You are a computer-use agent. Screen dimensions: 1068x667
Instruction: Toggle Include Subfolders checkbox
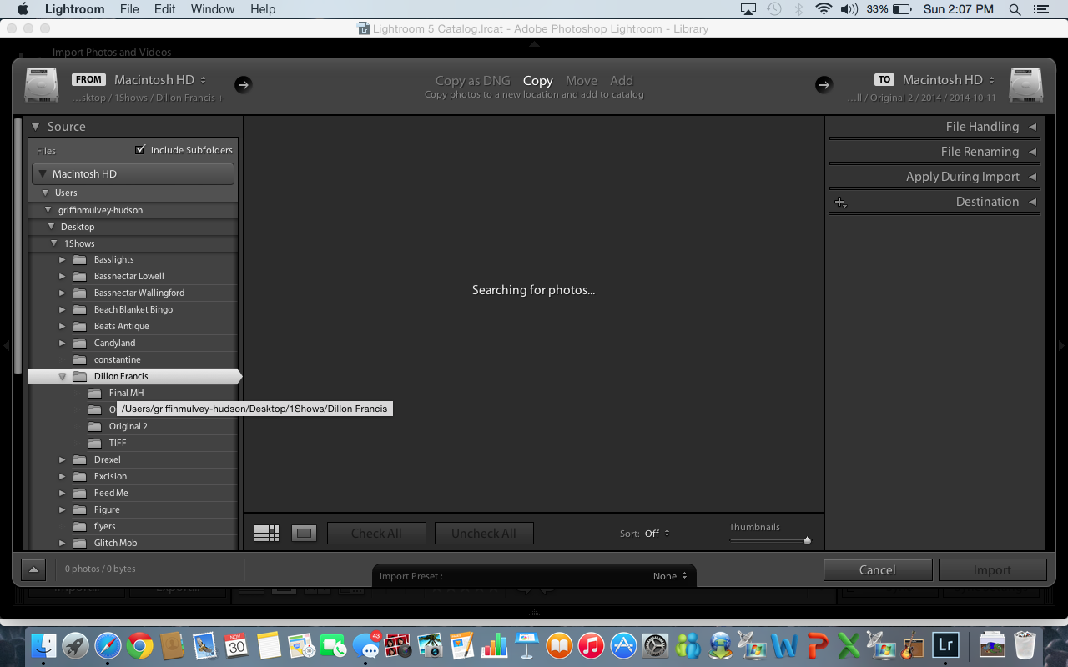(140, 149)
